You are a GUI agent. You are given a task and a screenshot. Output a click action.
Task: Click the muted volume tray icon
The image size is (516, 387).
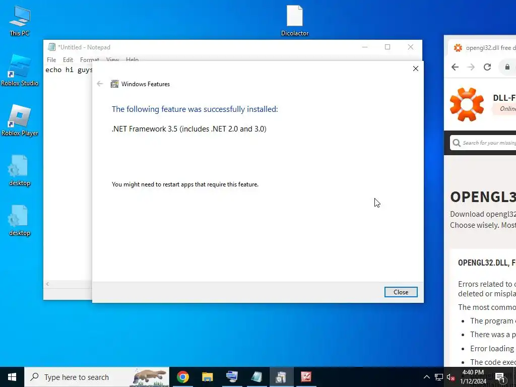tap(450, 377)
